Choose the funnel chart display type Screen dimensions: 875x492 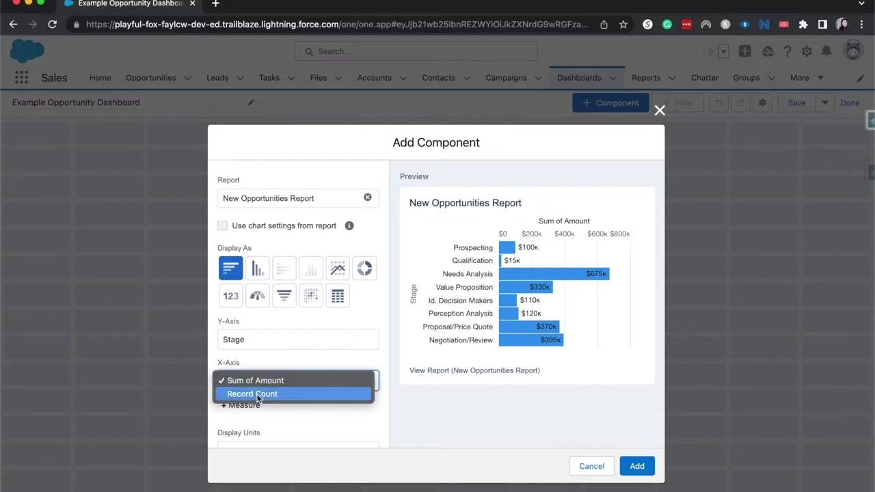284,296
